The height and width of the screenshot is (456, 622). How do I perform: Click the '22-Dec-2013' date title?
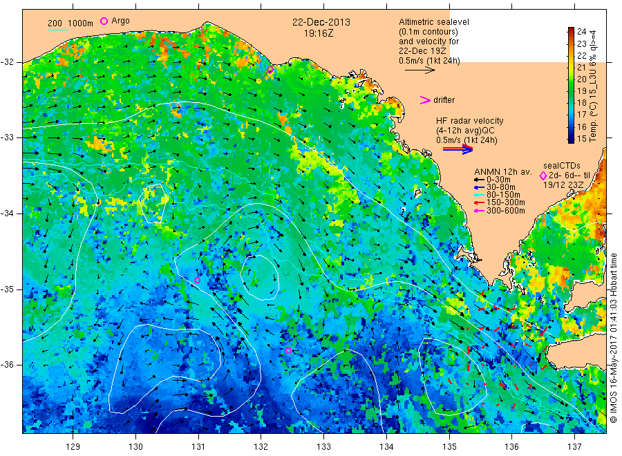[321, 22]
